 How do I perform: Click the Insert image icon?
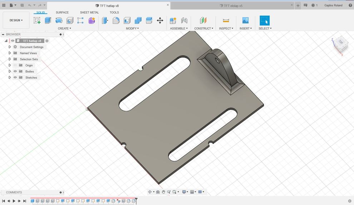(x=245, y=20)
